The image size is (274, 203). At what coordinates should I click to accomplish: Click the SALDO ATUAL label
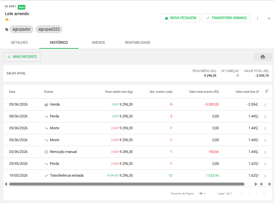coord(16,73)
